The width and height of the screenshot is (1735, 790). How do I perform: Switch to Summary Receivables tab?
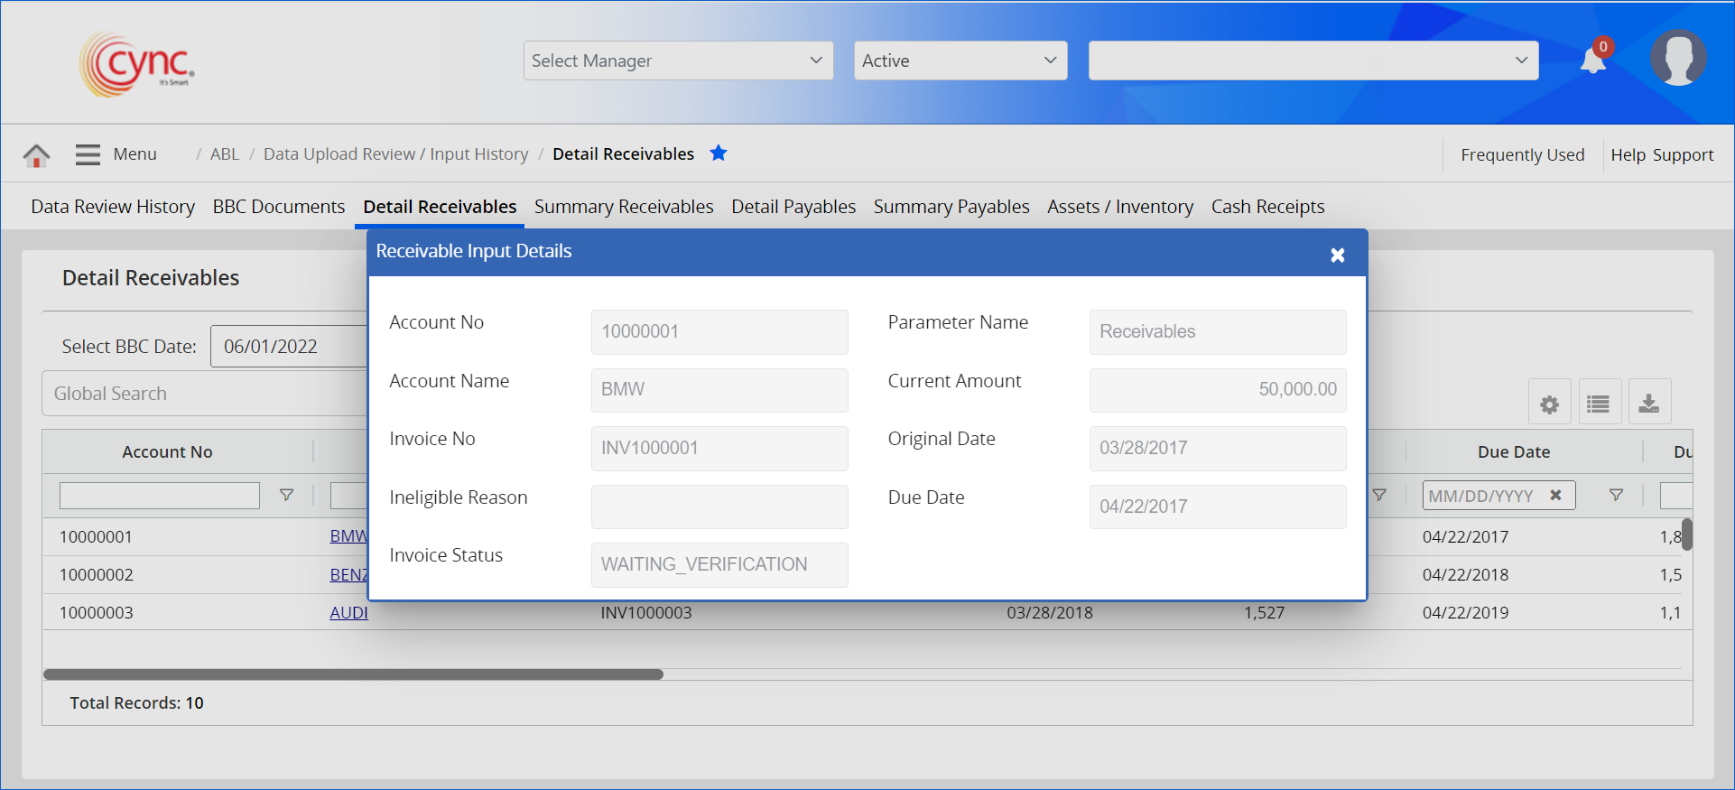point(624,207)
